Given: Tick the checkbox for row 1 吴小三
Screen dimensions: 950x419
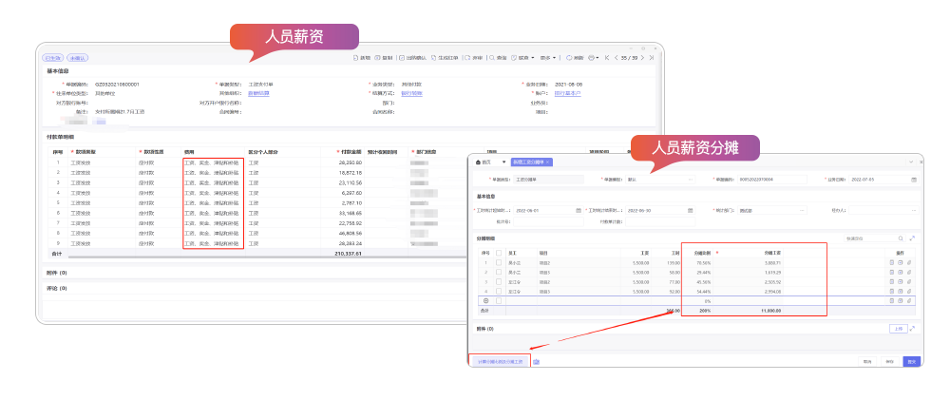Looking at the screenshot, I should [x=499, y=262].
